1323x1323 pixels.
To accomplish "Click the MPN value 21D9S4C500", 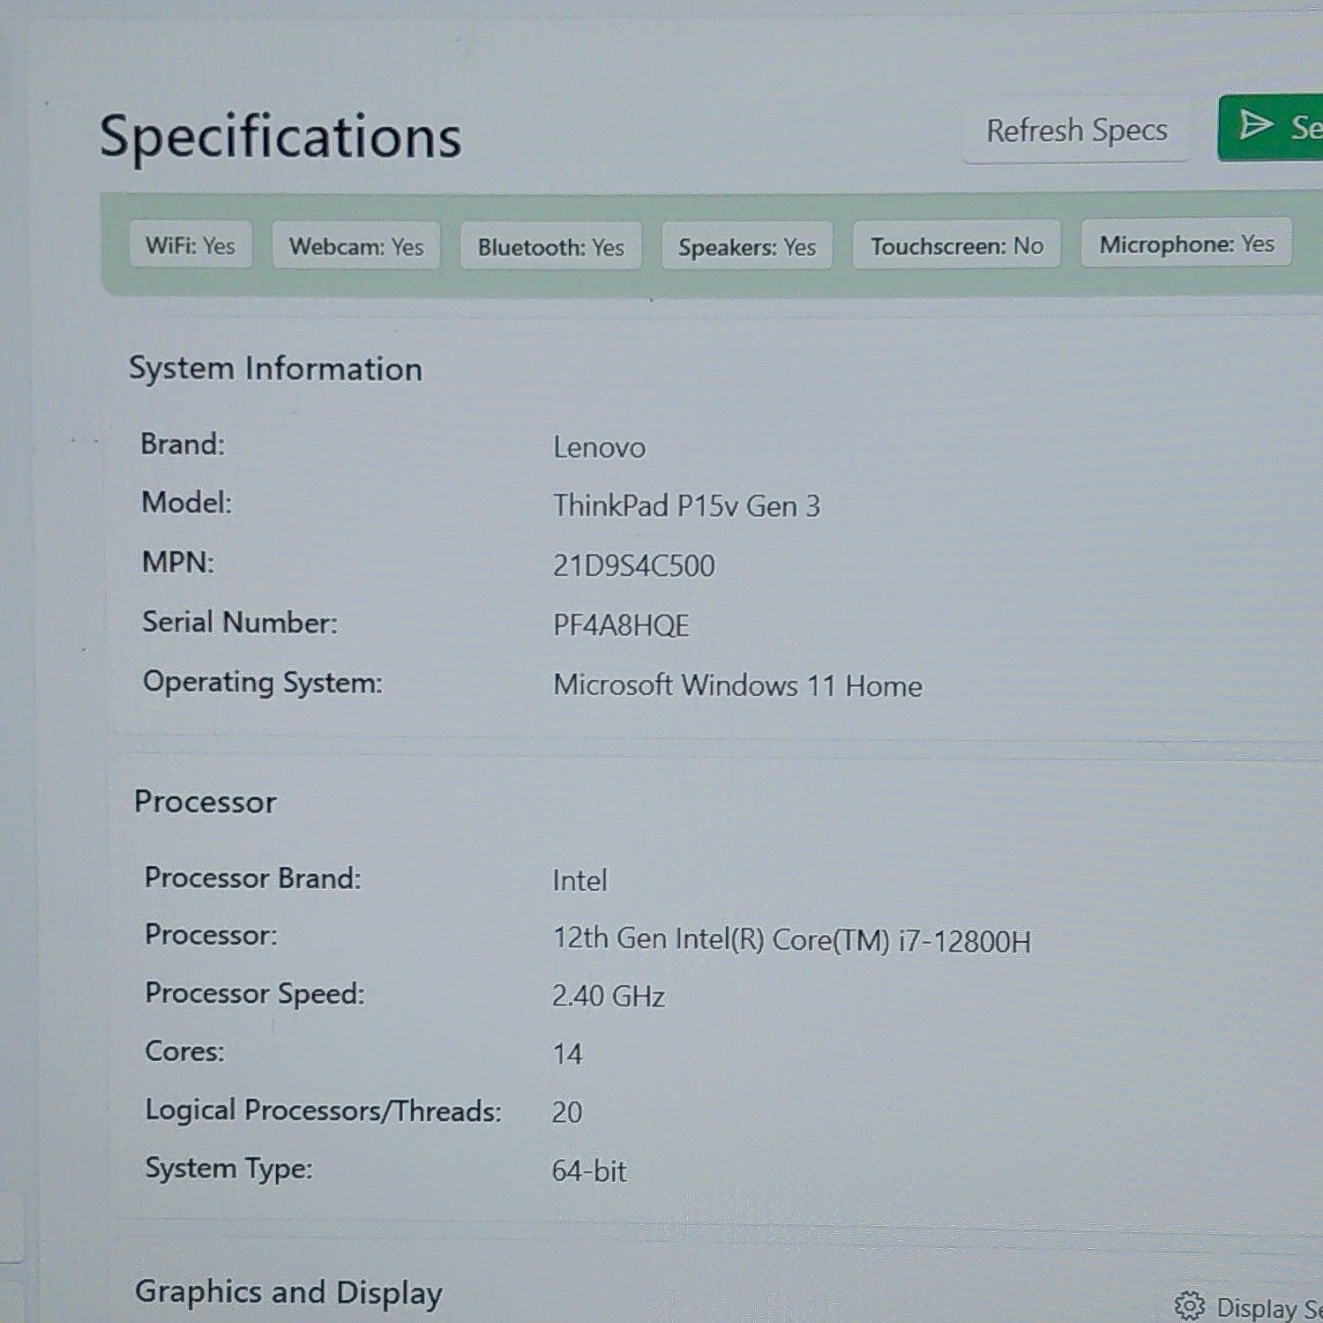I will coord(634,565).
